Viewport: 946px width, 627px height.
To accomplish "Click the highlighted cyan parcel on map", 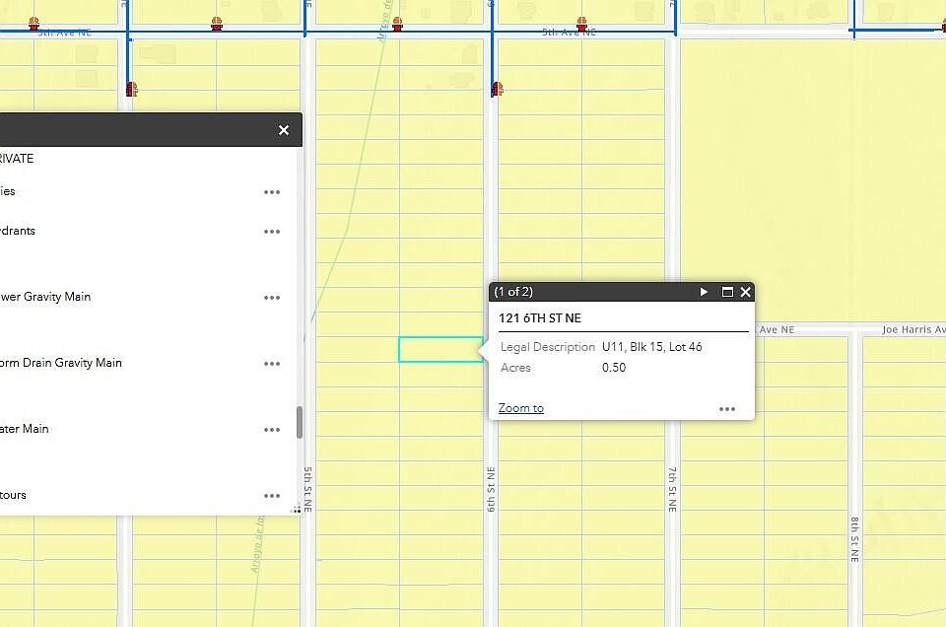I will 441,349.
